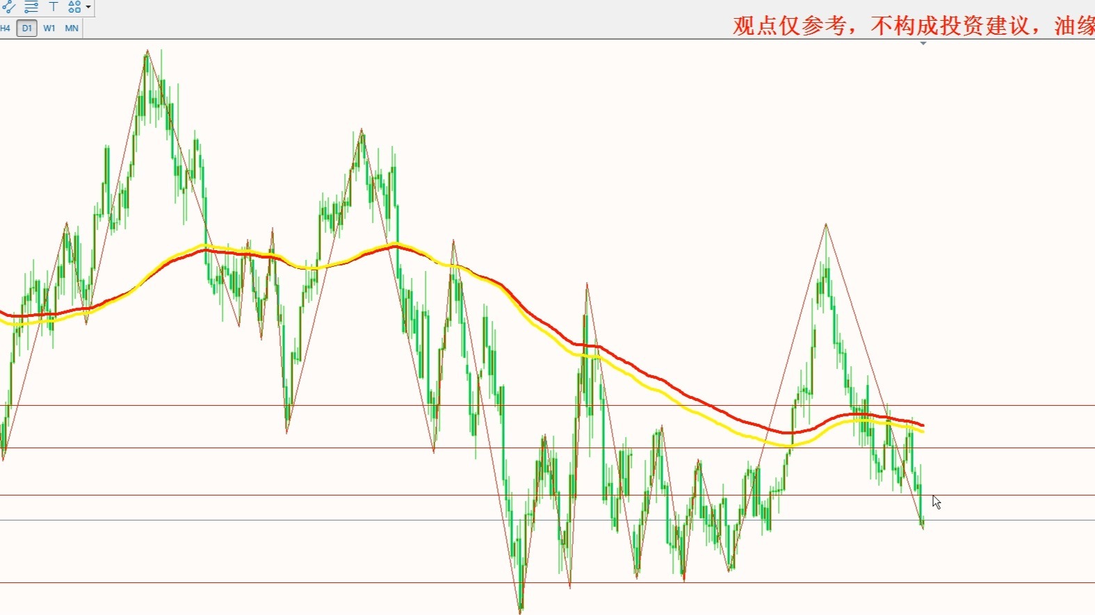Click the lowest zigzag trough on chart

point(520,612)
